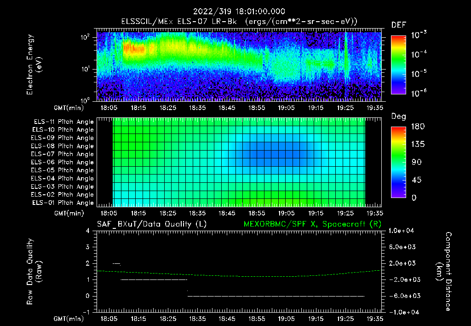Click 18:35 tick under the bottom panel
Image resolution: width=471 pixels, height=326 pixels.
(197, 319)
